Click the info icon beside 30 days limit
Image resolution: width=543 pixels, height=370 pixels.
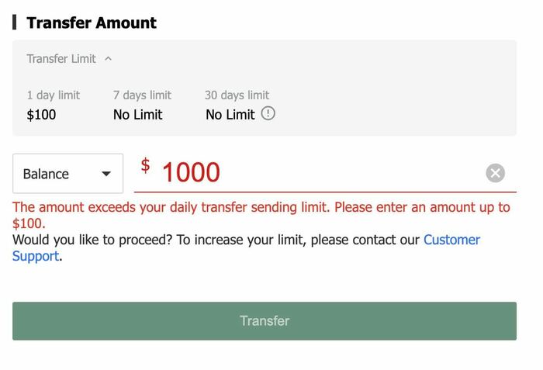pyautogui.click(x=268, y=114)
